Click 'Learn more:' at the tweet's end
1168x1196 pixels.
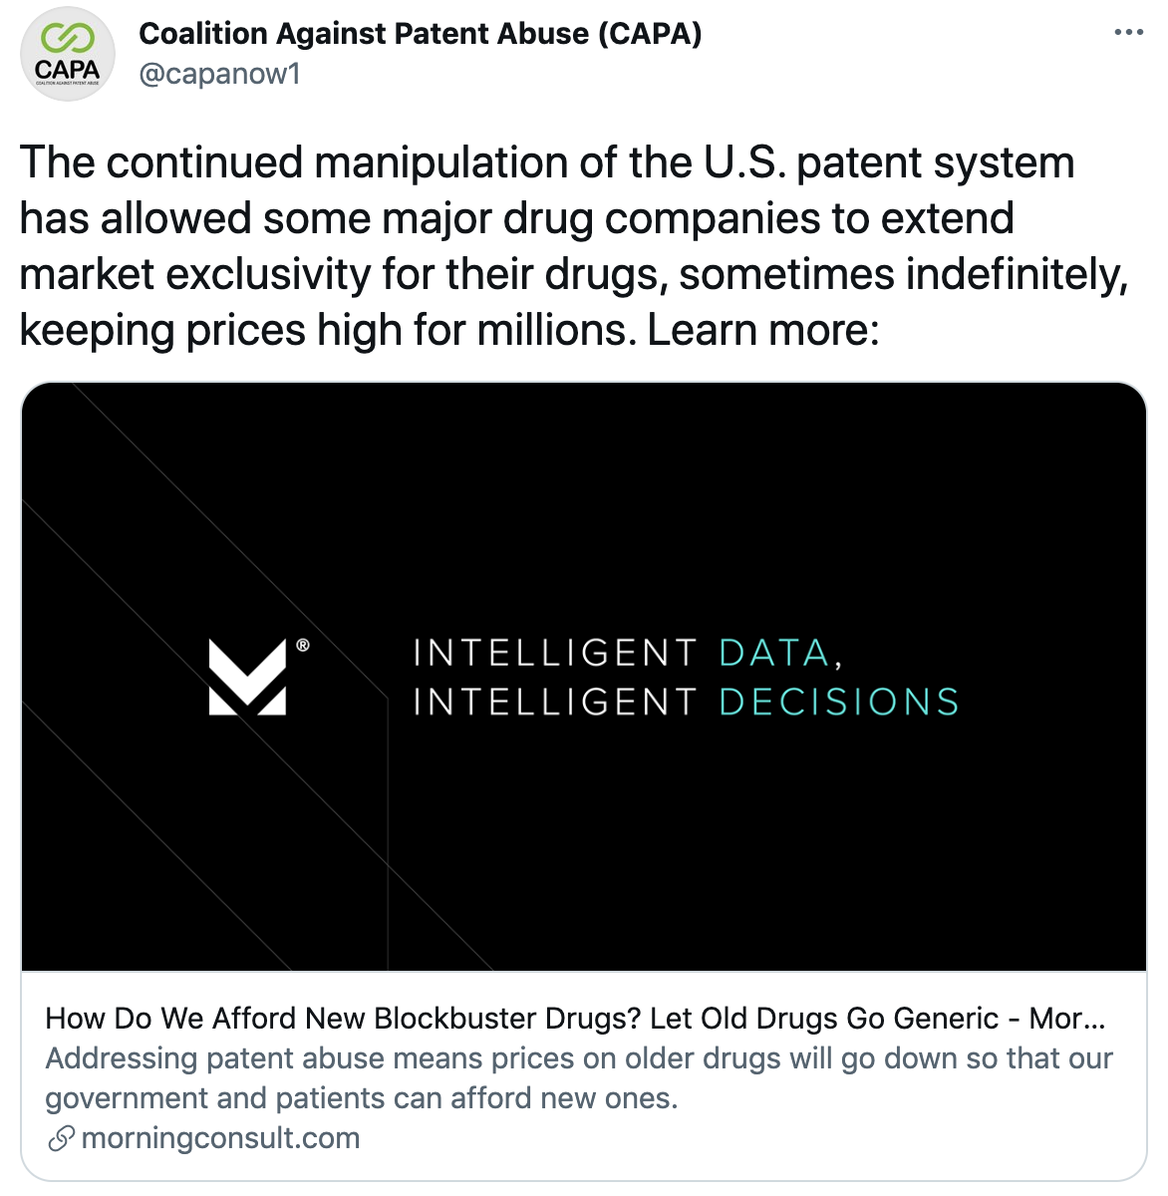point(763,330)
